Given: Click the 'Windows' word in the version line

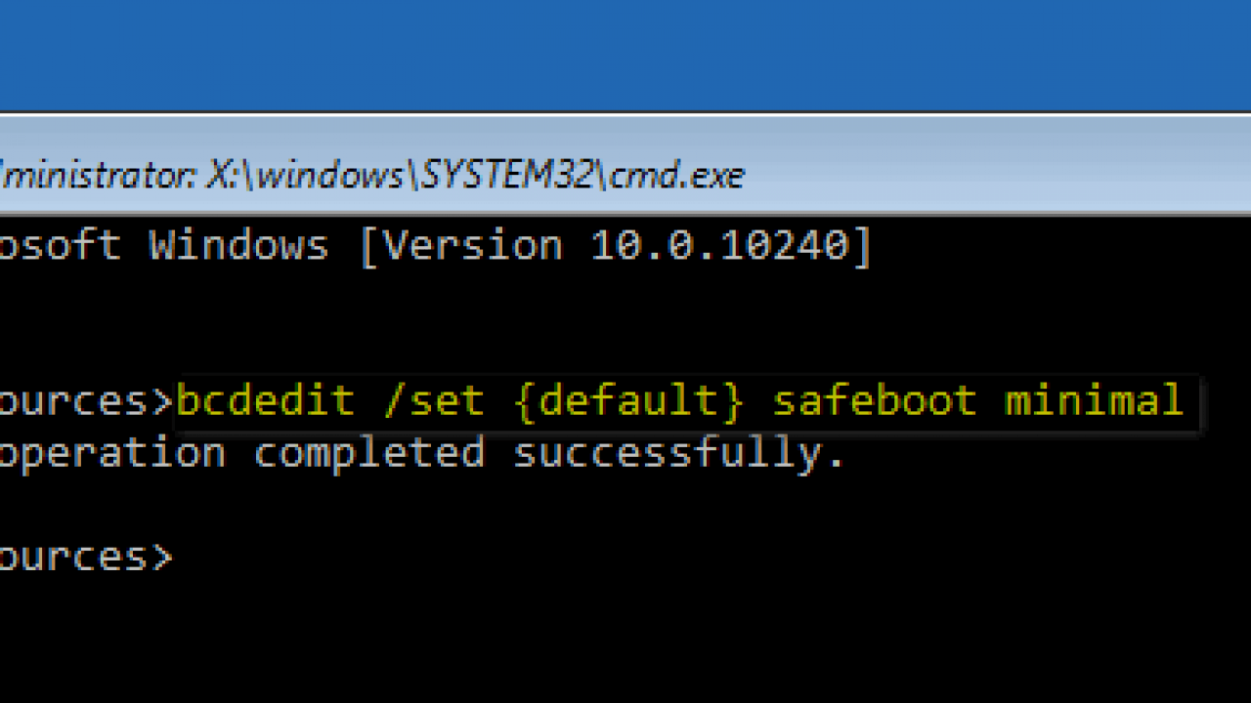Looking at the screenshot, I should point(238,245).
